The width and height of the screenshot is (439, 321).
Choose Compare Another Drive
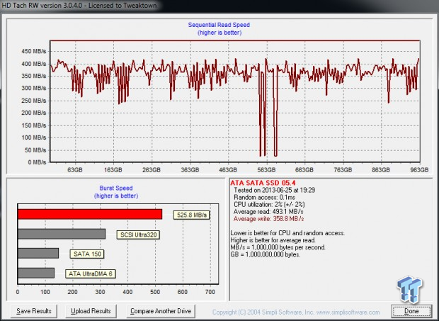point(161,311)
